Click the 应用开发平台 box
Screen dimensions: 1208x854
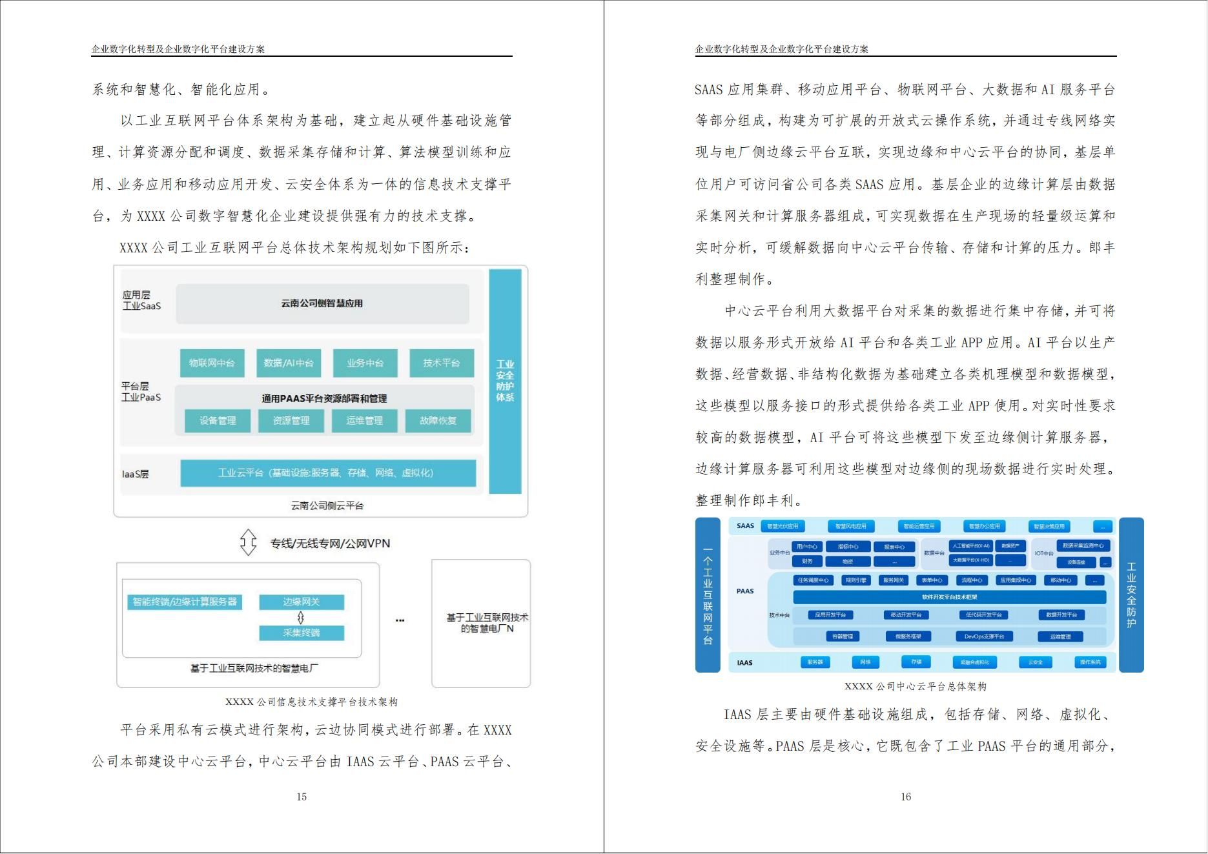click(830, 615)
